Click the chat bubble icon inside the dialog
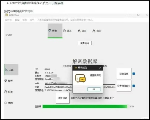This screenshot has width=150, height=120. pyautogui.click(x=80, y=78)
